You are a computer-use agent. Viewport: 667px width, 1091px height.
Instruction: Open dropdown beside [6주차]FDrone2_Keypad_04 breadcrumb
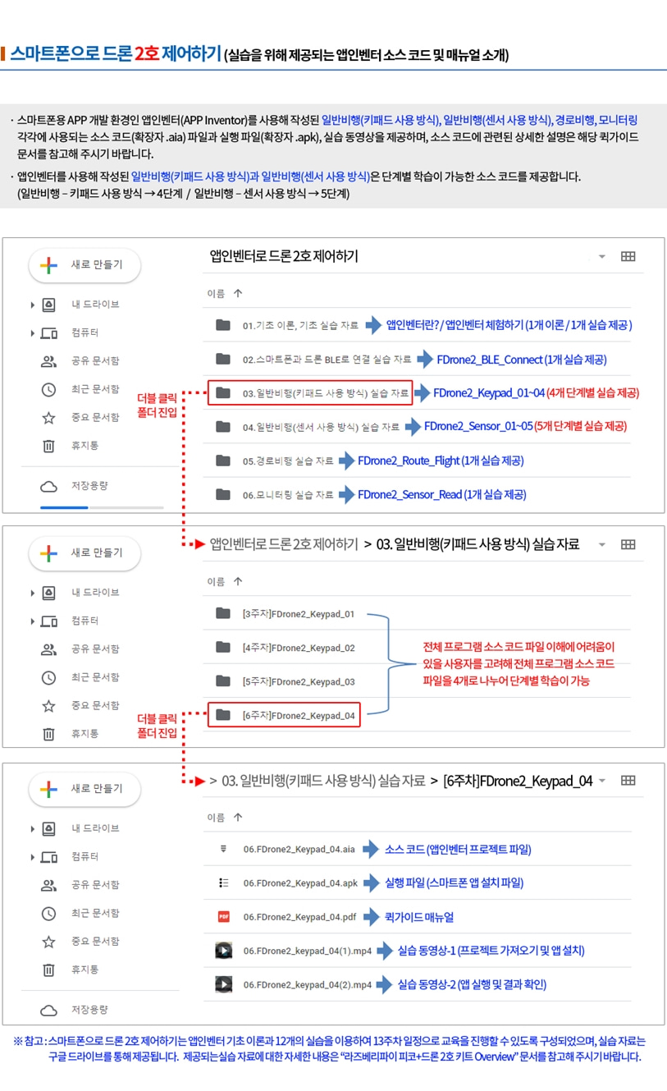pyautogui.click(x=603, y=781)
